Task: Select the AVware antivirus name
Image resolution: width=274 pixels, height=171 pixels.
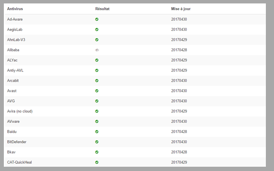Action: pyautogui.click(x=13, y=121)
